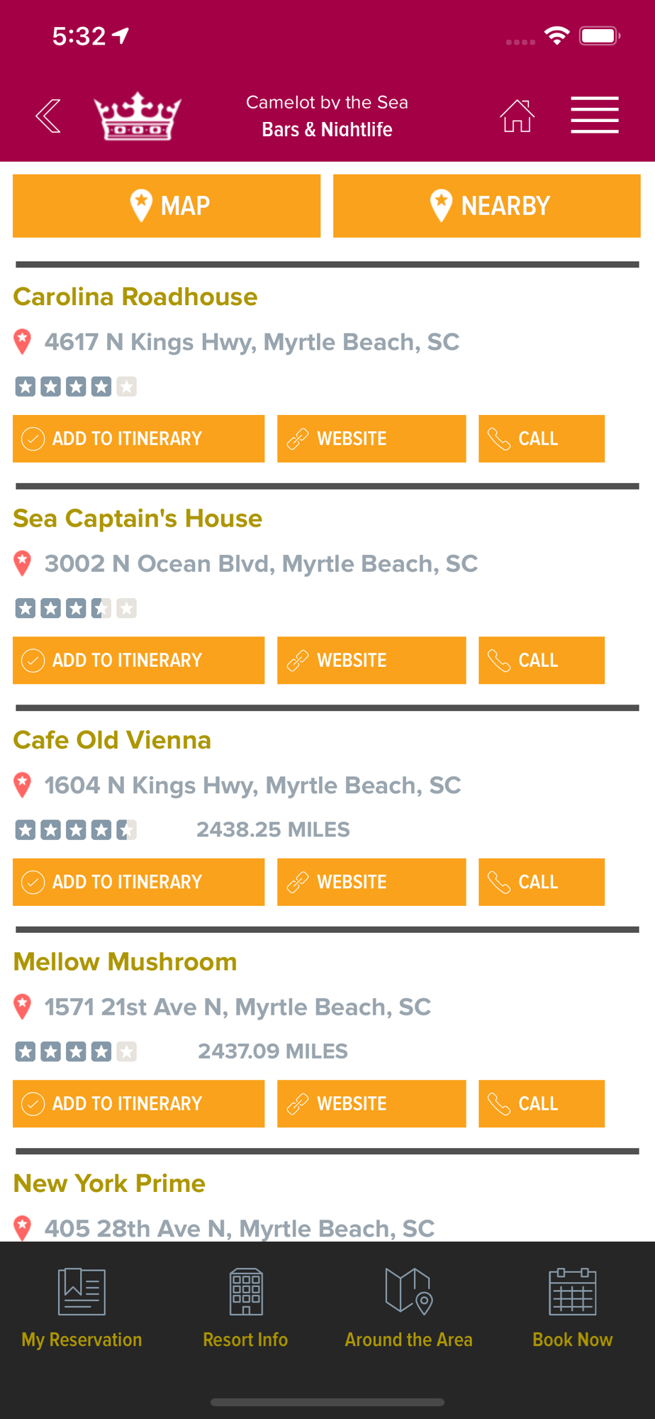Select the New York Prime listing title
Screen dimensions: 655x1419
110,1183
